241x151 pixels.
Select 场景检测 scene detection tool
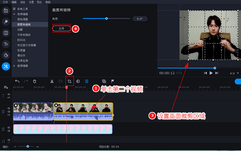(22, 61)
